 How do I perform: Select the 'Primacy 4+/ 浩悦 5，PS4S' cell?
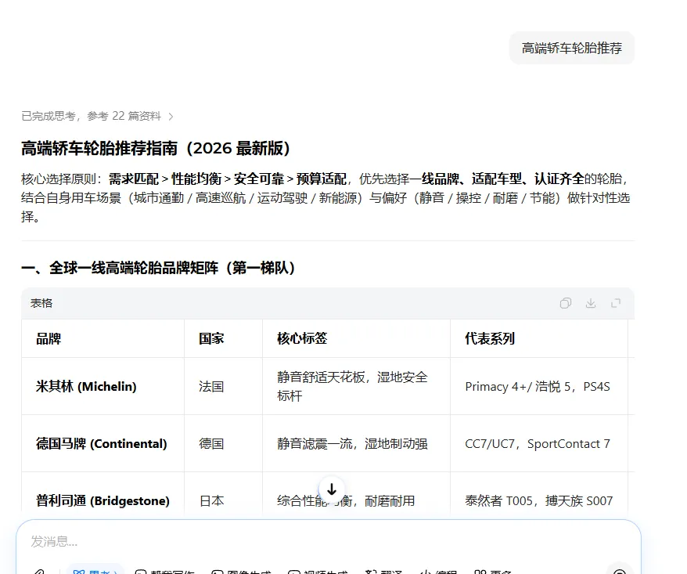tap(538, 386)
